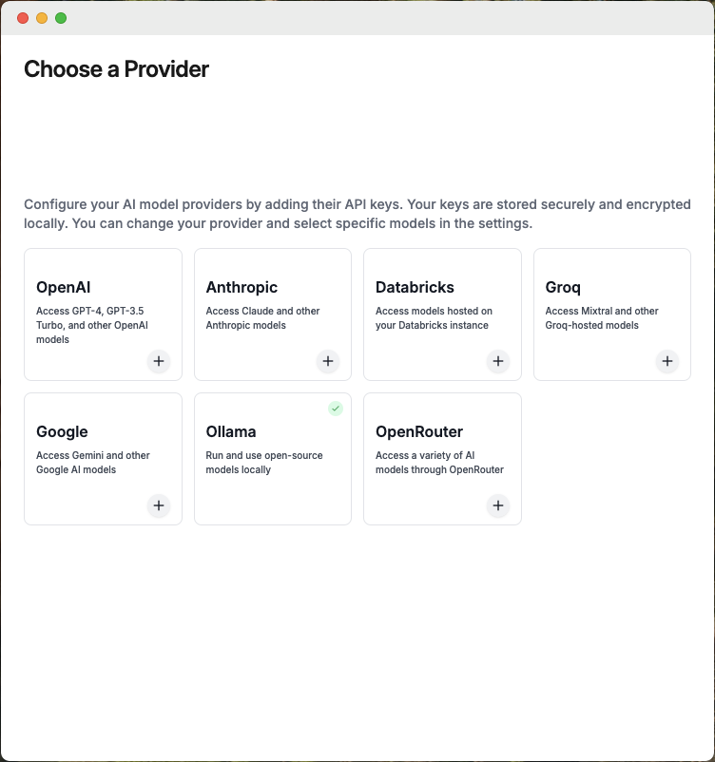Click the plus icon on the Groq card

pos(667,361)
